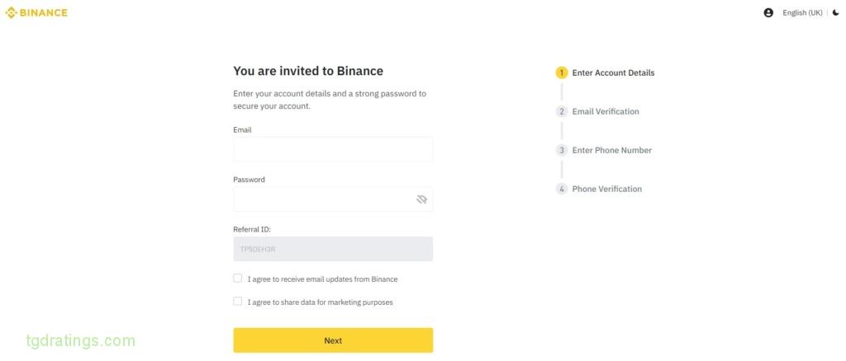This screenshot has height=361, width=846.
Task: Focus the Password input field
Action: 333,199
